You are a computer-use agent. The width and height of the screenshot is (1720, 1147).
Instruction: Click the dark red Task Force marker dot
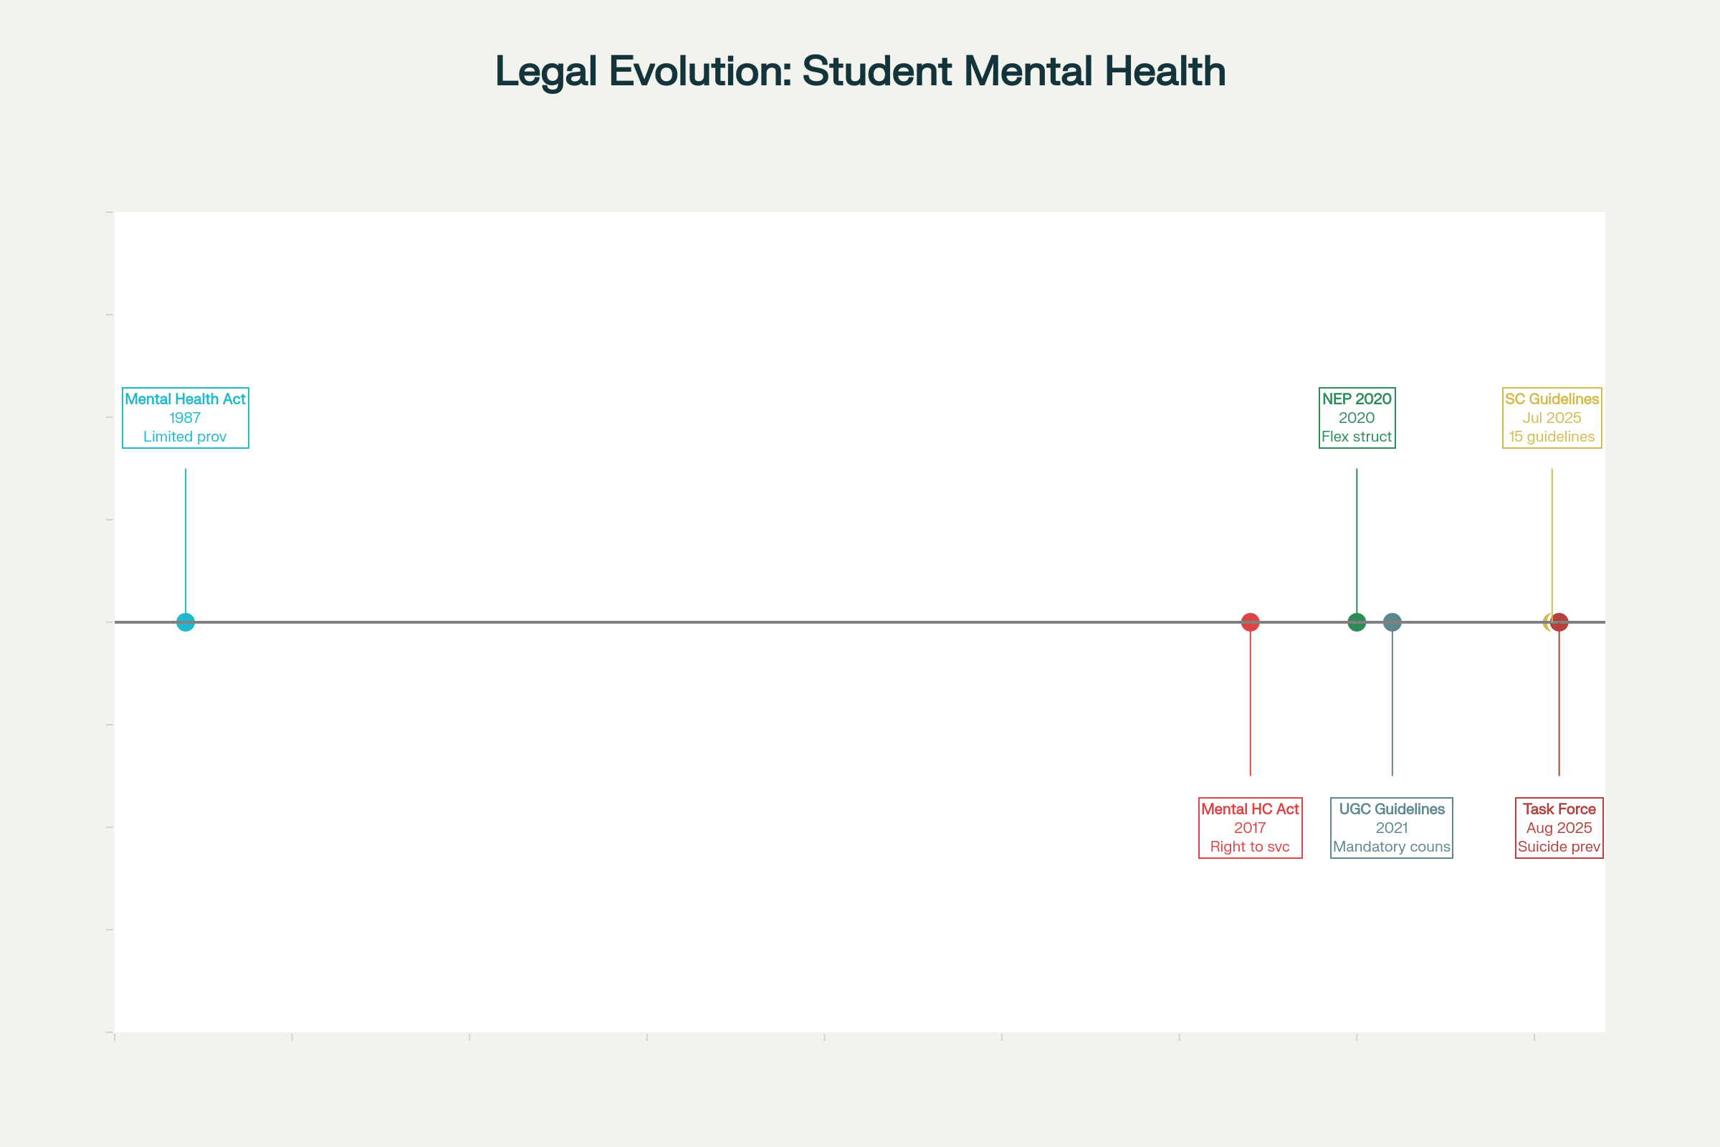(1561, 622)
